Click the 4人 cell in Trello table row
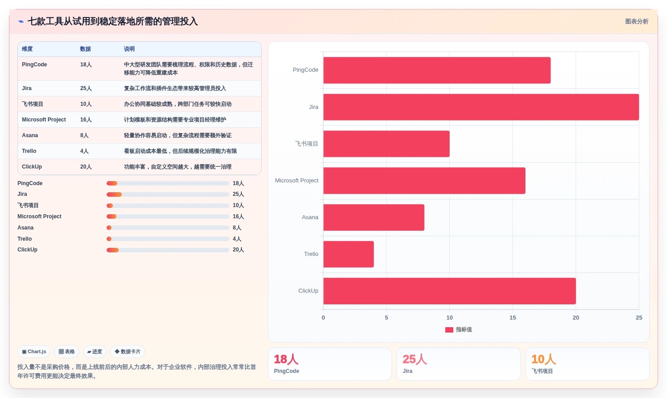The image size is (667, 398). tap(85, 151)
